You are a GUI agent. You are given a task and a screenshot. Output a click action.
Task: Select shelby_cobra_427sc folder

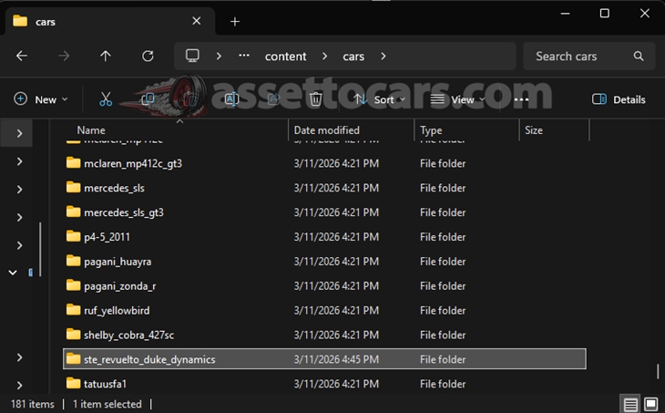(x=324, y=335)
